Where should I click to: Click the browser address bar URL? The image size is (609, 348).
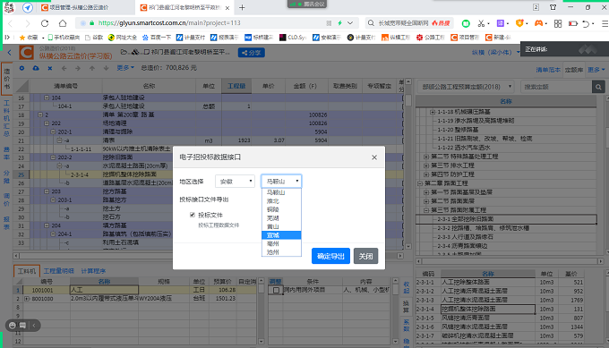coord(169,23)
